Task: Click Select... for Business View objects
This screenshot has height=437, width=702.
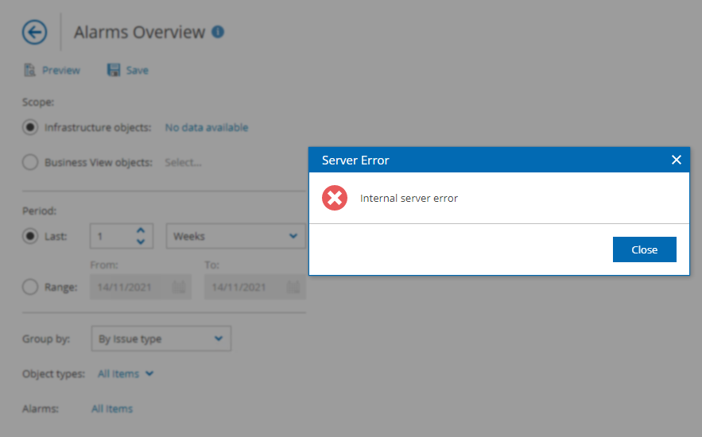Action: [x=183, y=162]
